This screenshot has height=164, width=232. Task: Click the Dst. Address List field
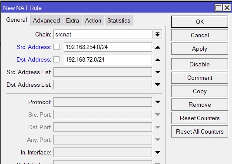coord(103,85)
